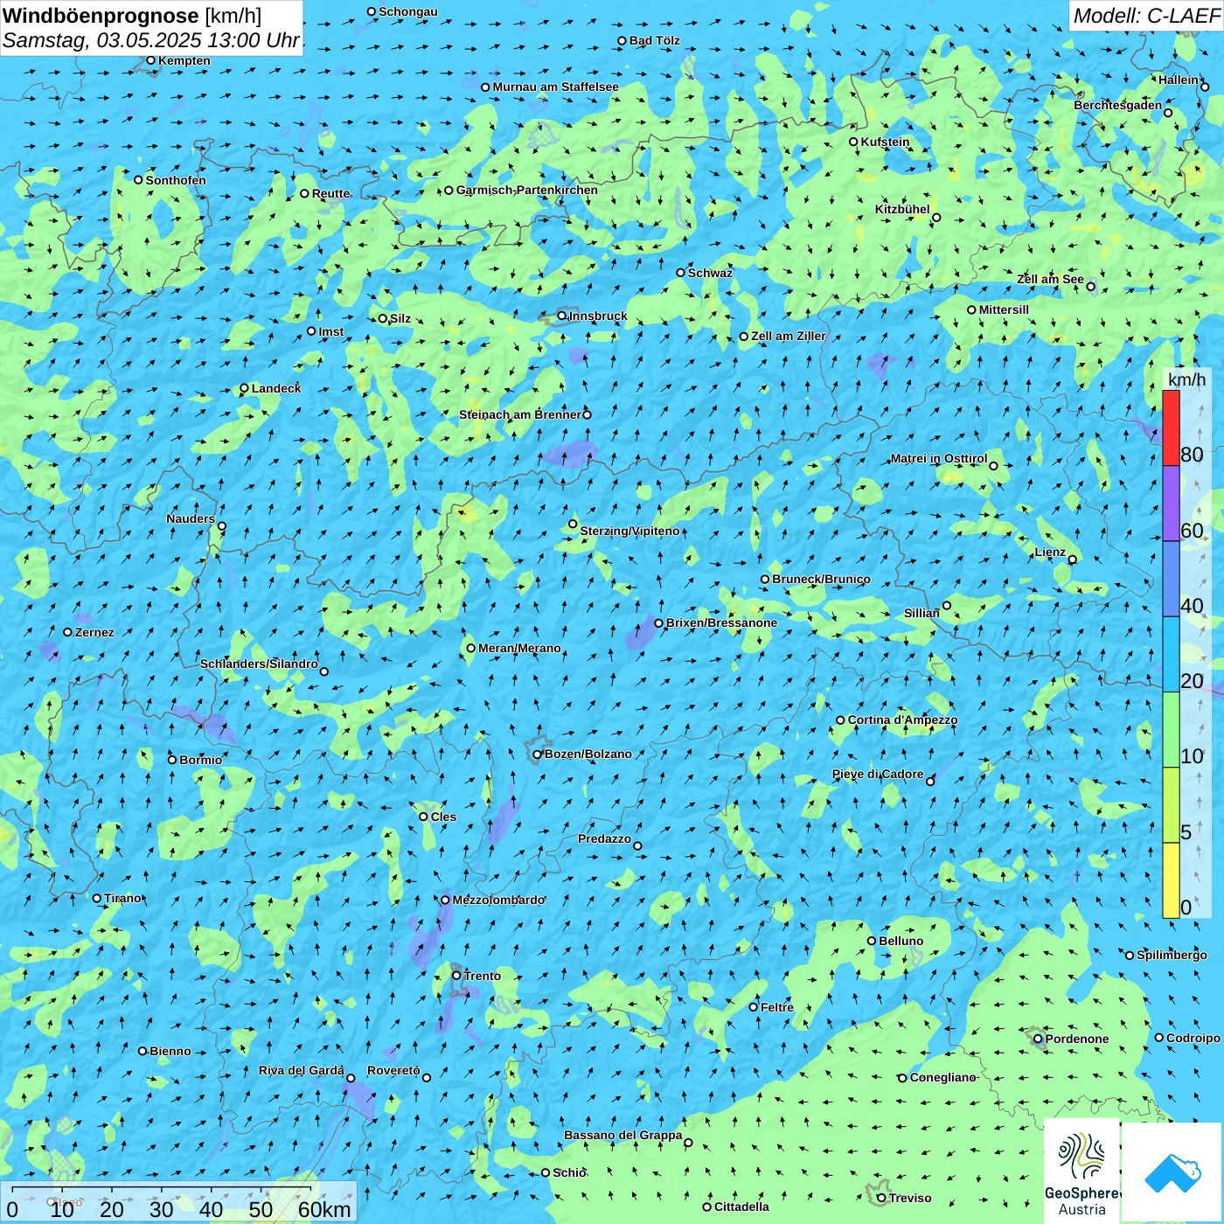Click the Silz city label

400,318
